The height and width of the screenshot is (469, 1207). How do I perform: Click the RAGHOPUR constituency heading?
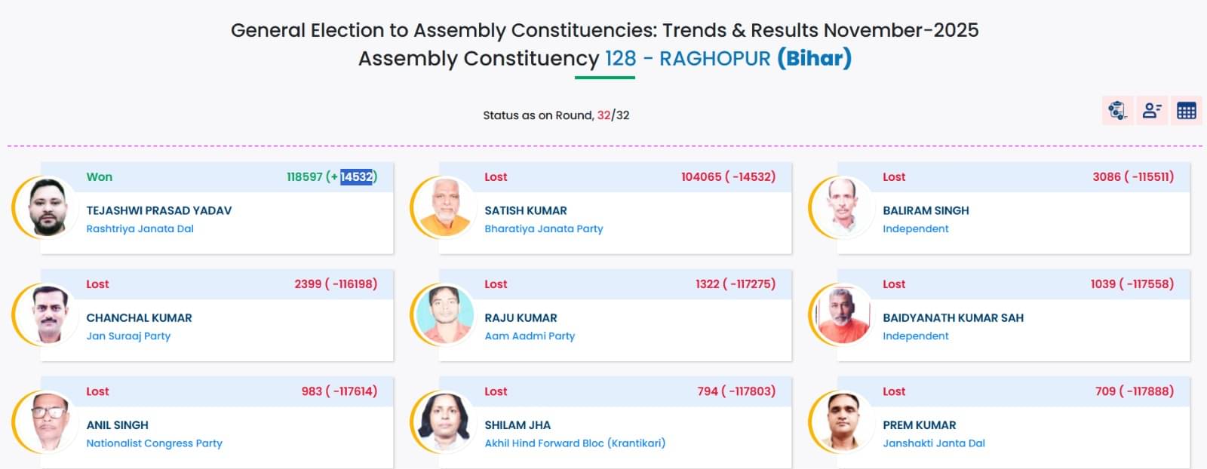714,58
